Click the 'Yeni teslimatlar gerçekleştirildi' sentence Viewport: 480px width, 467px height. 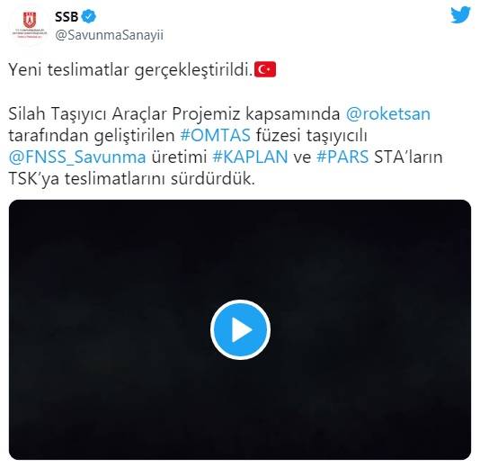click(130, 70)
